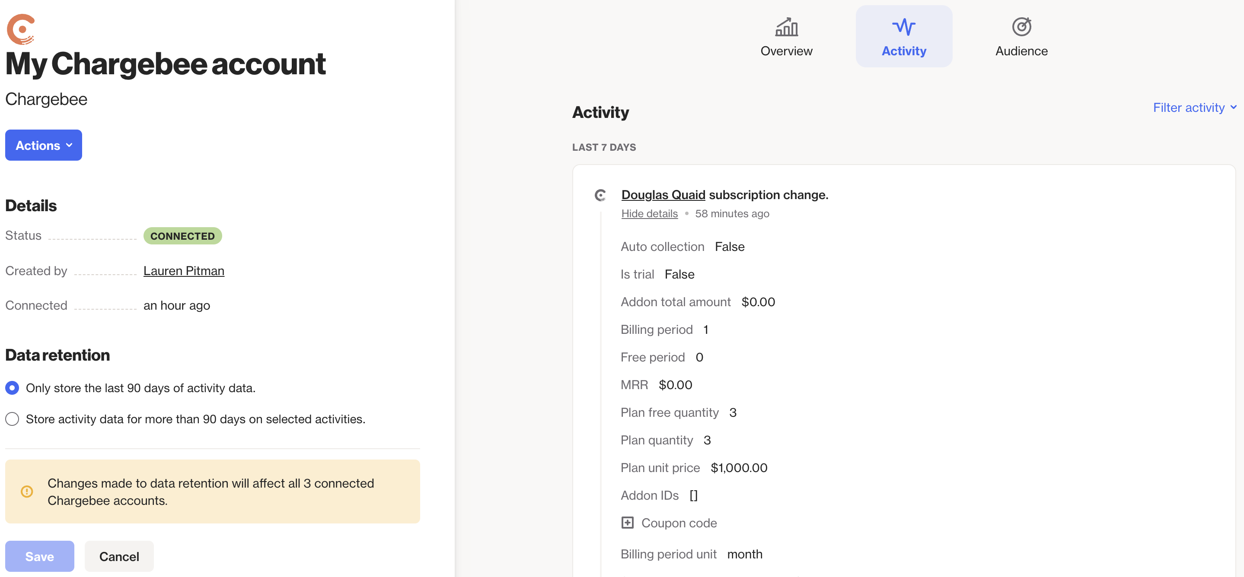Image resolution: width=1244 pixels, height=577 pixels.
Task: Click the Overview bar chart icon
Action: pyautogui.click(x=786, y=27)
